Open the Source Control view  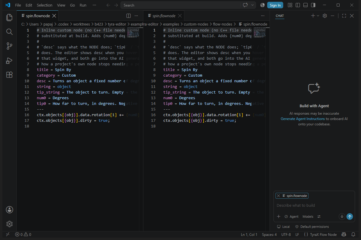pyautogui.click(x=9, y=46)
